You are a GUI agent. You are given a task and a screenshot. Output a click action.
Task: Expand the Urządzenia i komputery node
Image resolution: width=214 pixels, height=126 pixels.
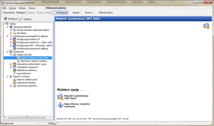click(11, 67)
